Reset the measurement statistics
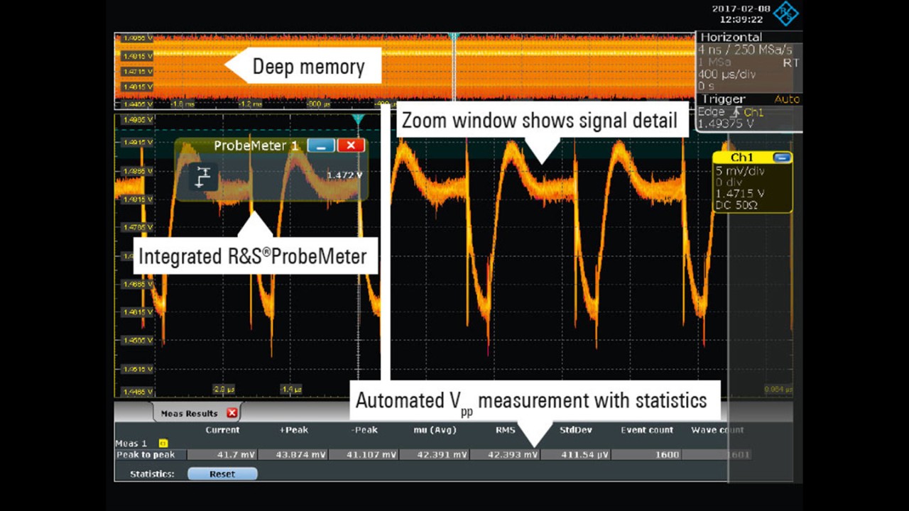Viewport: 909px width, 511px height. click(x=222, y=474)
